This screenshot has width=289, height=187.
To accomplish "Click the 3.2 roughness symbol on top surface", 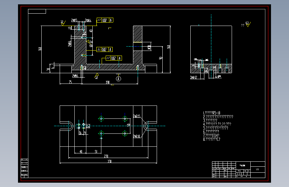I will point(63,23).
